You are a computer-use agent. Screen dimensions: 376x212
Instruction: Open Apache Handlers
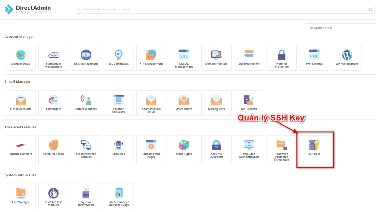(21, 149)
